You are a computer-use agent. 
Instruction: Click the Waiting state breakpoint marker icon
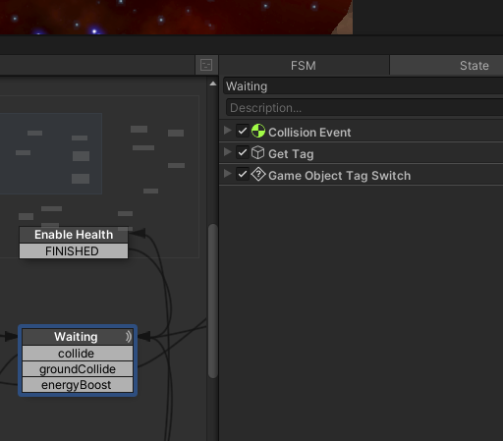(128, 337)
